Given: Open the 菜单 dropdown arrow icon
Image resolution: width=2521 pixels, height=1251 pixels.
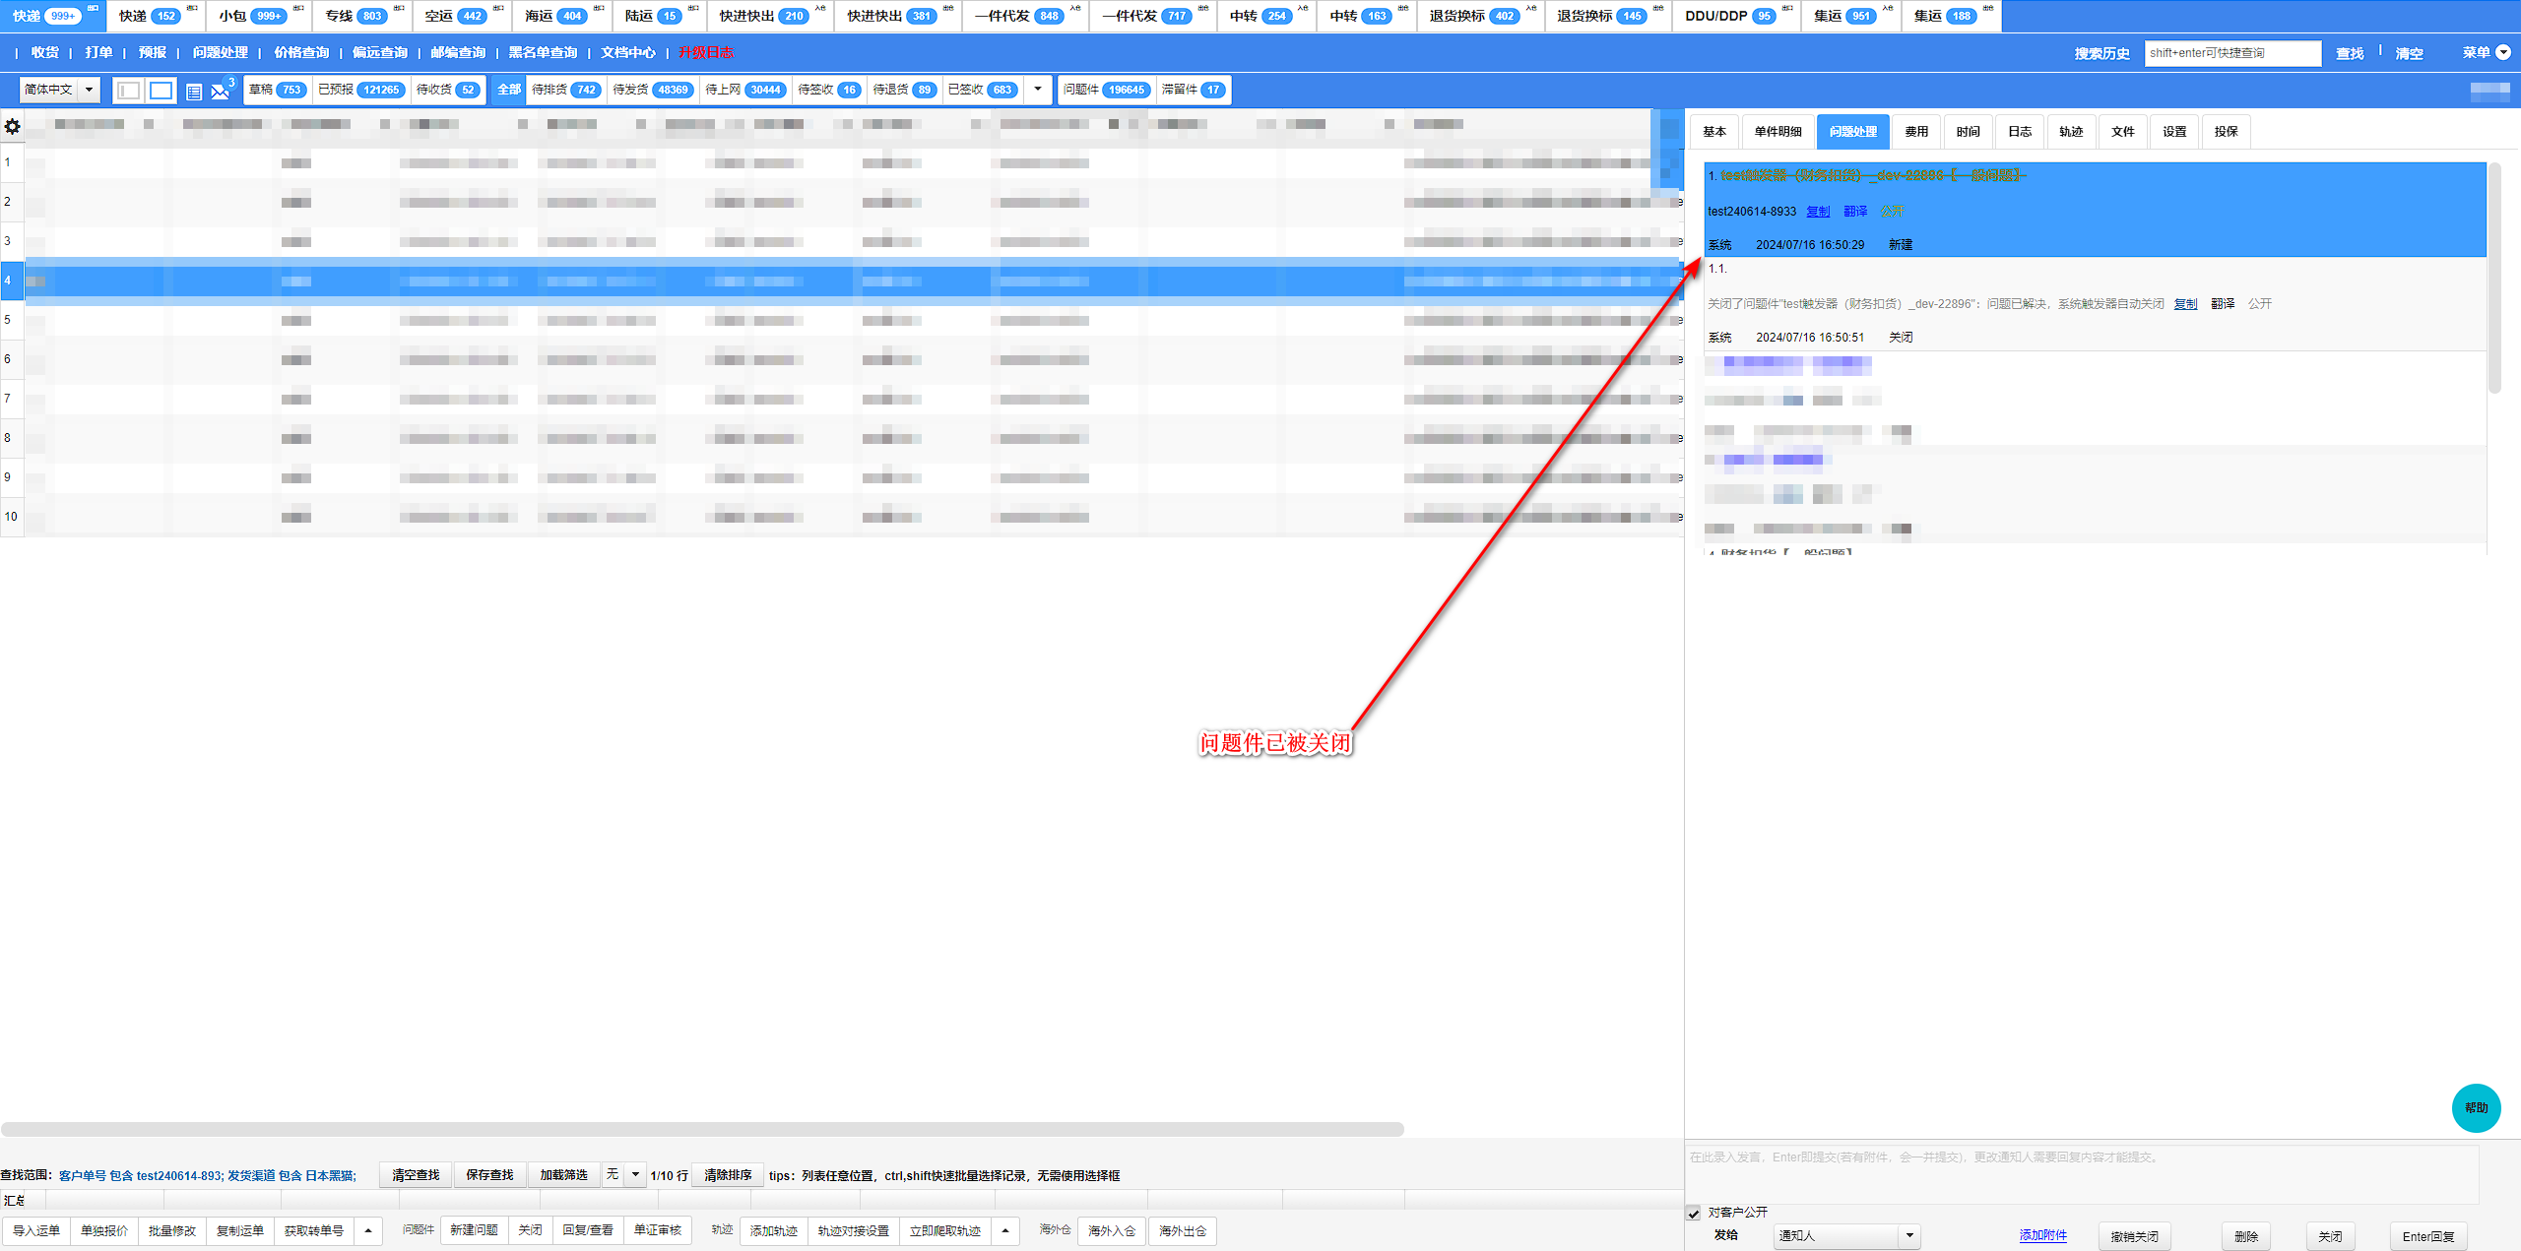Looking at the screenshot, I should click(2503, 53).
